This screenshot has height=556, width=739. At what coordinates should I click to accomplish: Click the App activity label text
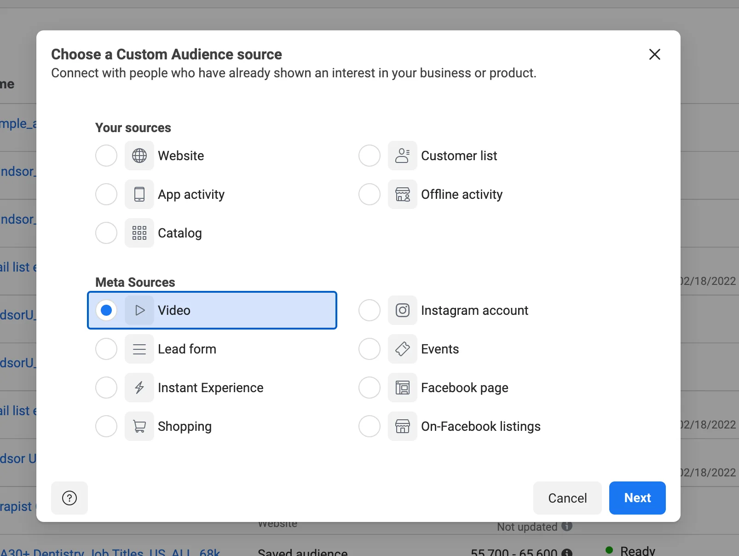pyautogui.click(x=191, y=195)
